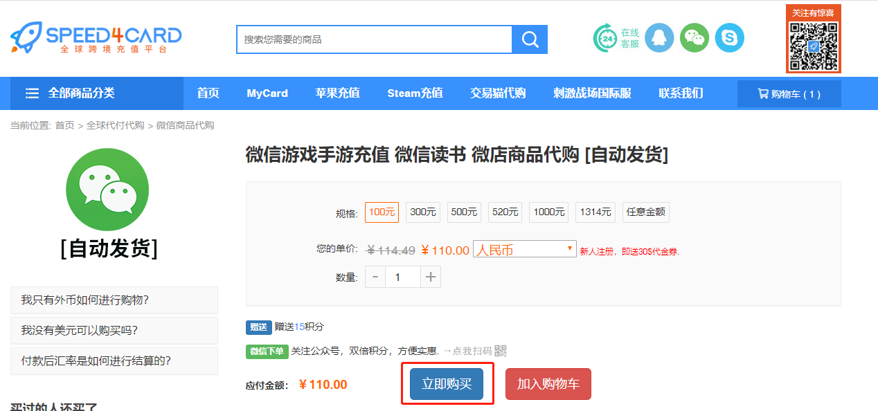Viewport: 878px width, 411px height.
Task: Expand the 全部商品分类 category menu
Action: click(97, 93)
